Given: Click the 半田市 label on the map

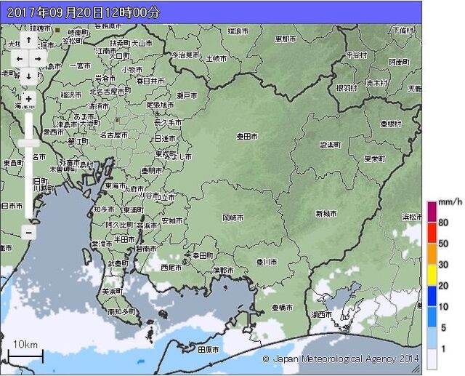Looking at the screenshot, I should click(124, 239).
